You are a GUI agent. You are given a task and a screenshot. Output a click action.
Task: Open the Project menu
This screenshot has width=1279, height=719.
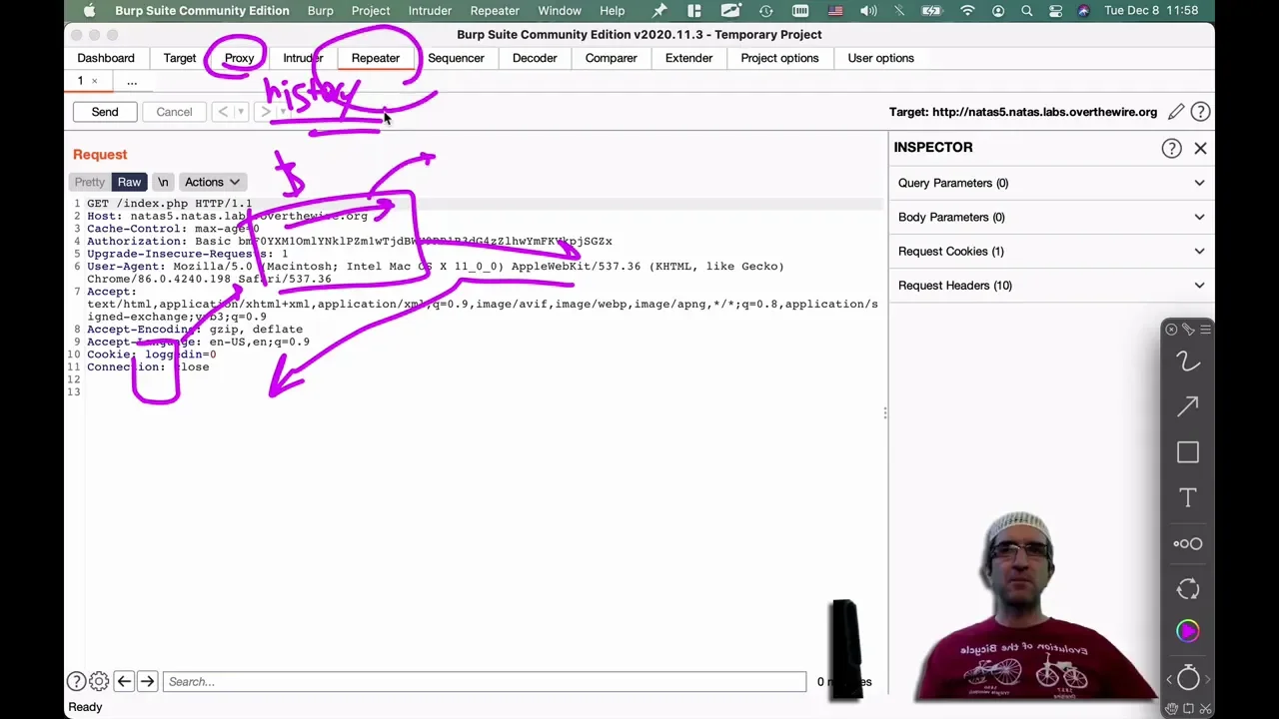pos(371,11)
